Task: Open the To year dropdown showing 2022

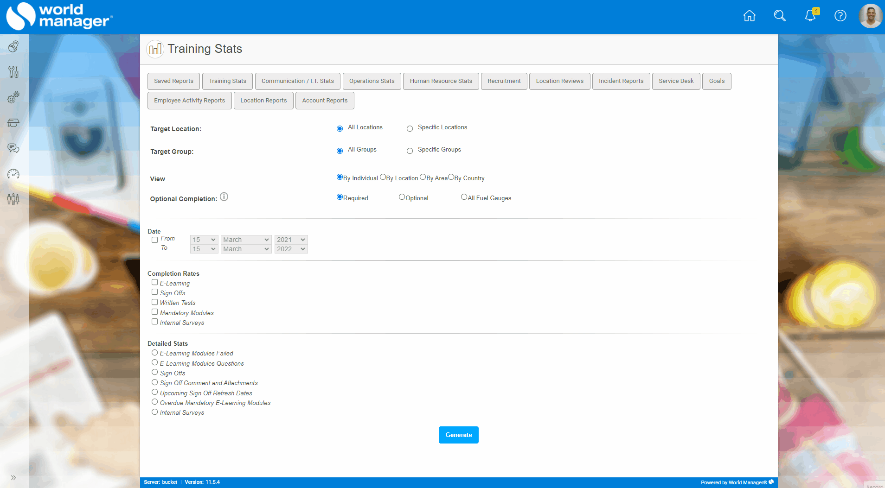Action: pos(291,249)
